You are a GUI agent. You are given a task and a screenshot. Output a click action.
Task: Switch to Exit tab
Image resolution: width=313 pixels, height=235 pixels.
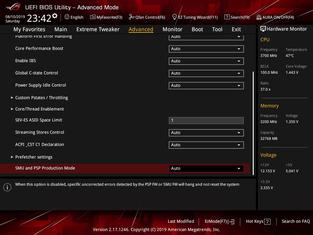click(236, 29)
